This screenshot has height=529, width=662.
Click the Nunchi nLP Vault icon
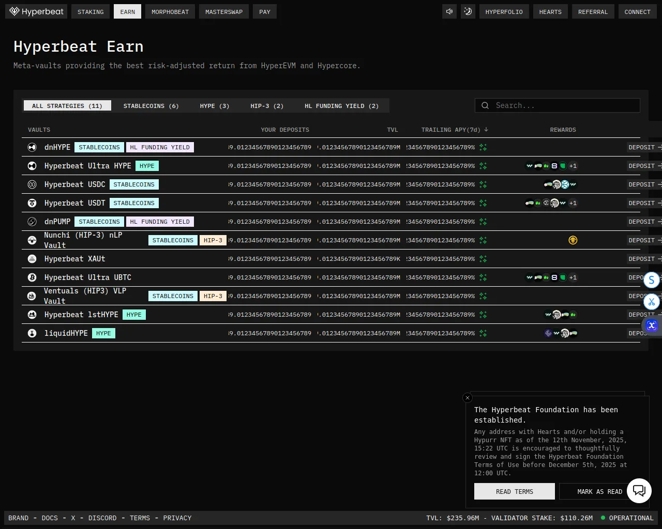(32, 240)
